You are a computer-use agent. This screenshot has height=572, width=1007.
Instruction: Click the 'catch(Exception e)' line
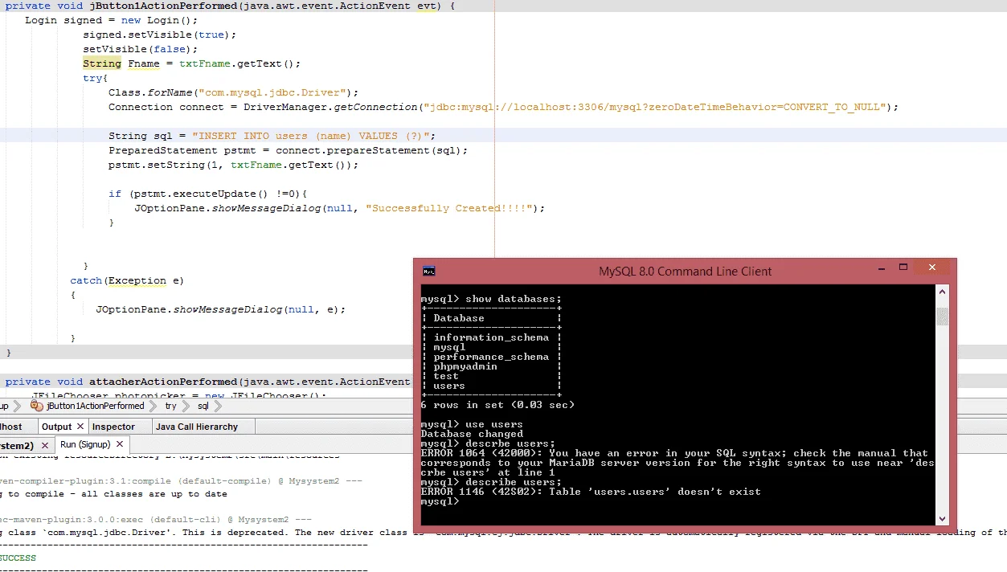coord(127,280)
